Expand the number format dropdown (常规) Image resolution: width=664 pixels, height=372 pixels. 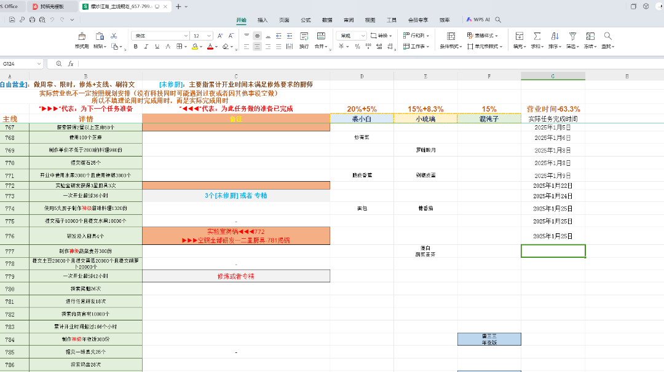tap(363, 36)
